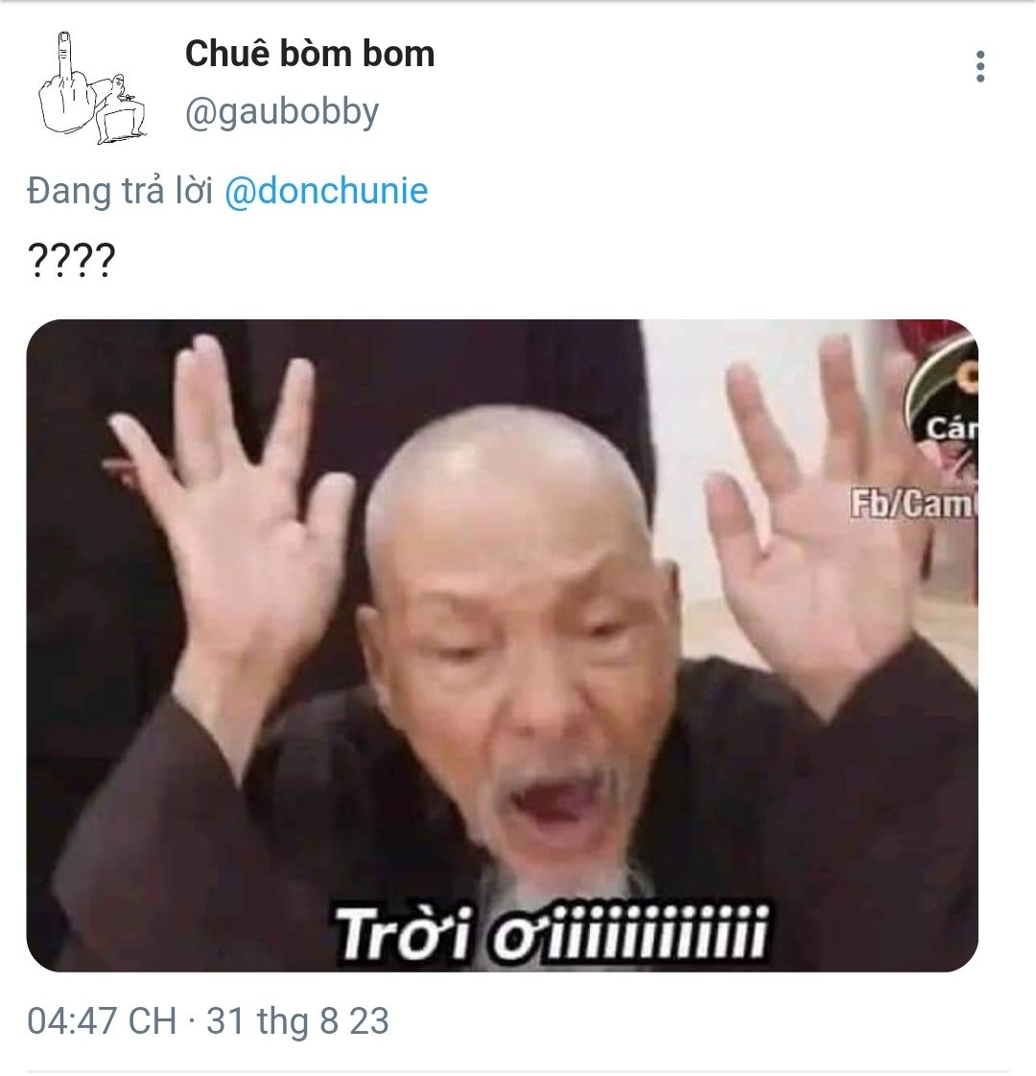Image resolution: width=1036 pixels, height=1076 pixels.
Task: Open the @gaubobby handle
Action: tap(281, 111)
